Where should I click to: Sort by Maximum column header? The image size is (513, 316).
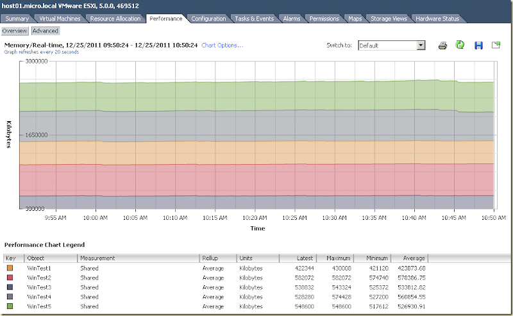pos(335,258)
